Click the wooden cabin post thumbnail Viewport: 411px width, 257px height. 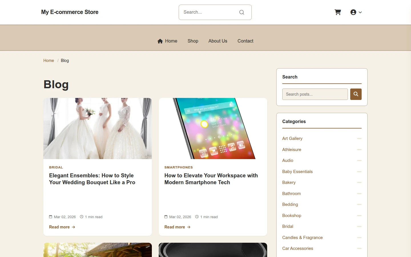[98, 250]
